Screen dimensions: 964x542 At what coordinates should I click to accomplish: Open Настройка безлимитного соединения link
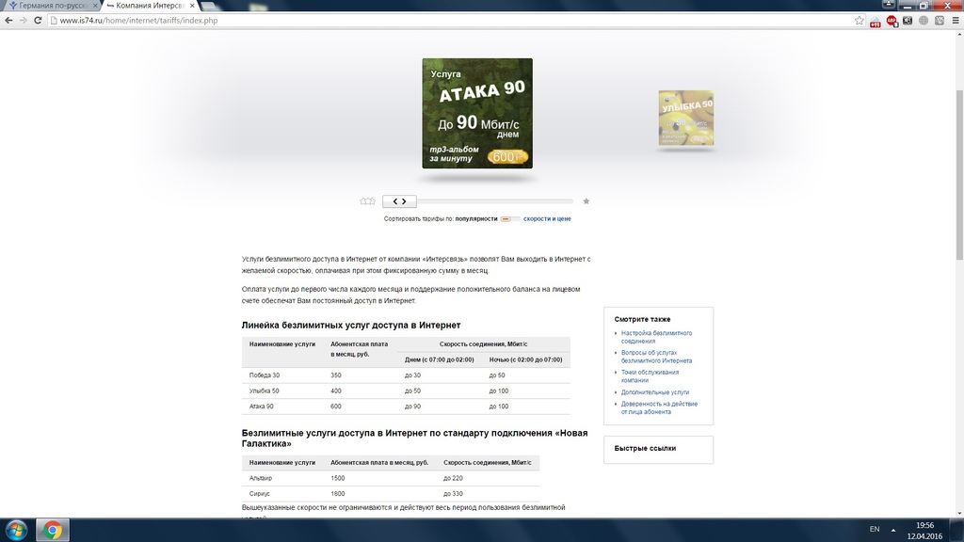coord(656,337)
